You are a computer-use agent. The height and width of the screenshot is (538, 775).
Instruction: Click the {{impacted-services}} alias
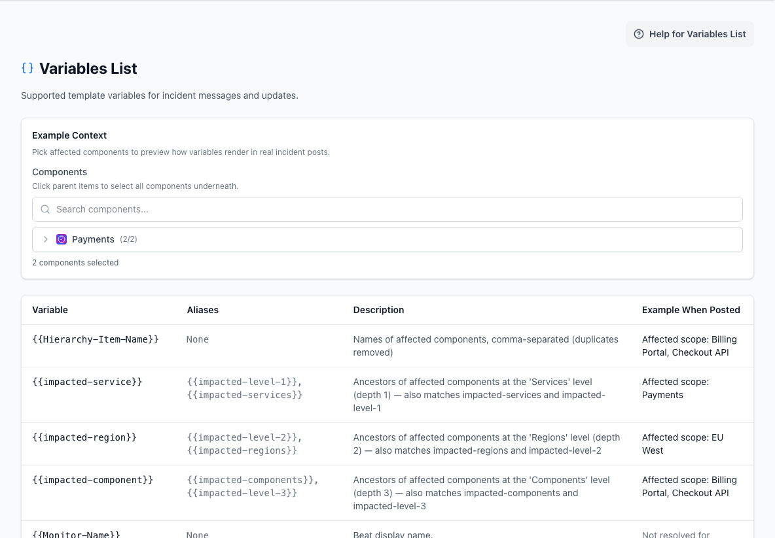pyautogui.click(x=244, y=395)
